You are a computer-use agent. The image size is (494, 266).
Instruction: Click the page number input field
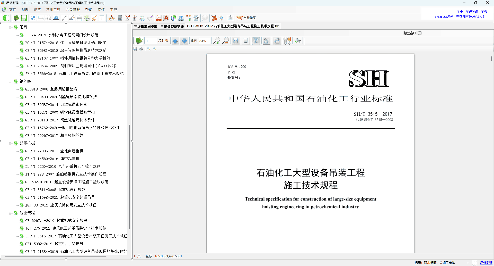[x=151, y=41]
